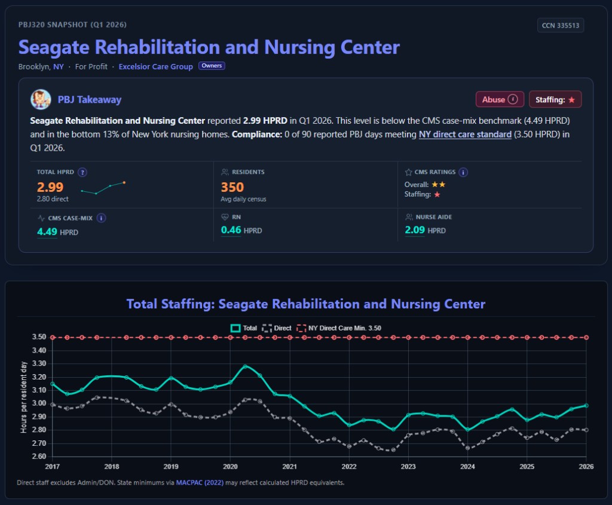
Task: Click the 2024 low point on Direct line
Action: (x=467, y=448)
